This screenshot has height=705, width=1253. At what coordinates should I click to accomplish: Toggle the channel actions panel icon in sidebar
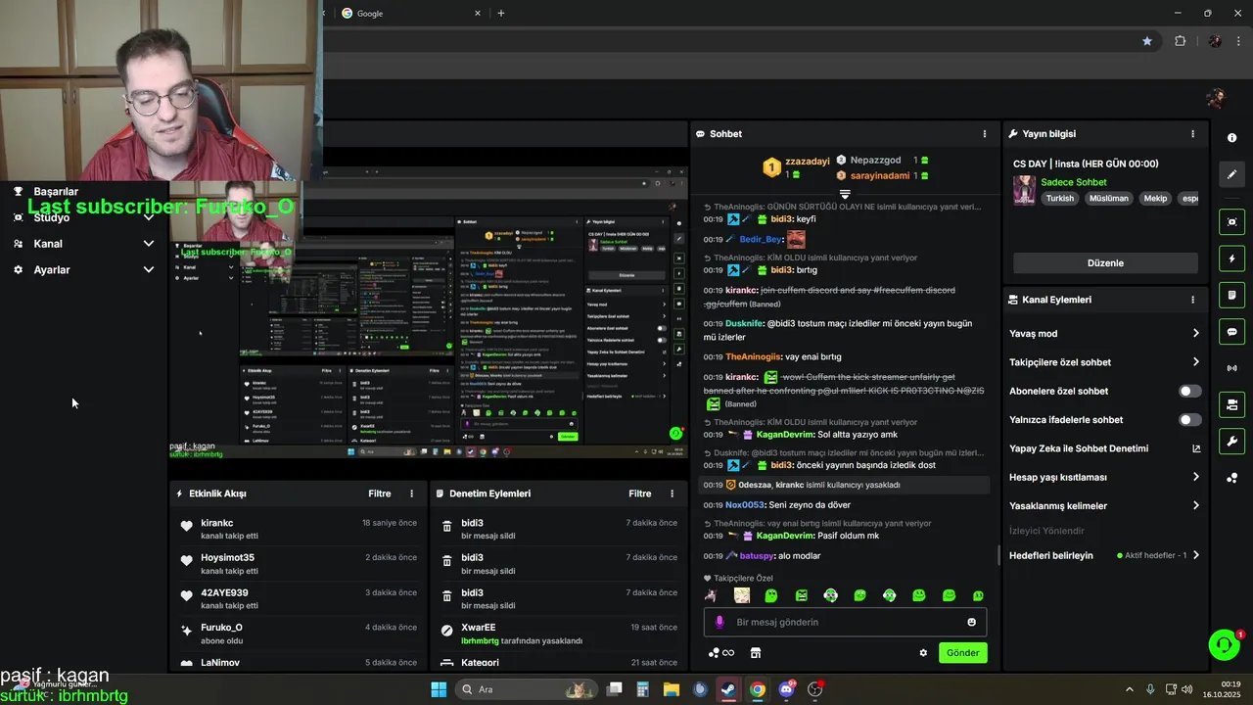(x=1231, y=404)
